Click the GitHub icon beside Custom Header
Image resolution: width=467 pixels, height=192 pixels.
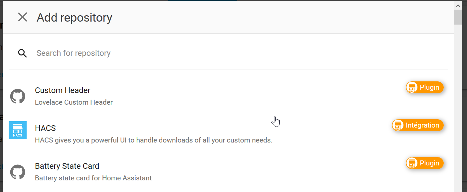pos(17,96)
